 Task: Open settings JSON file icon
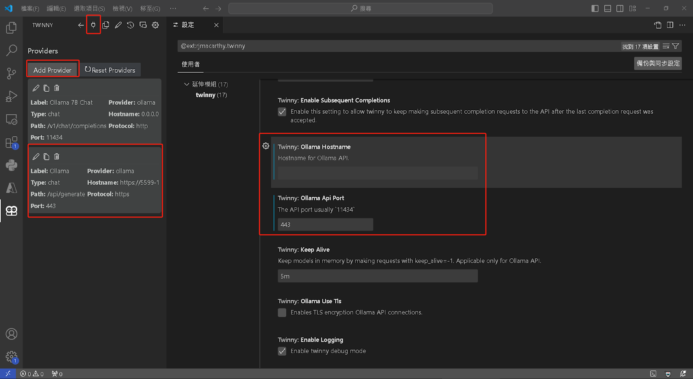pyautogui.click(x=658, y=25)
